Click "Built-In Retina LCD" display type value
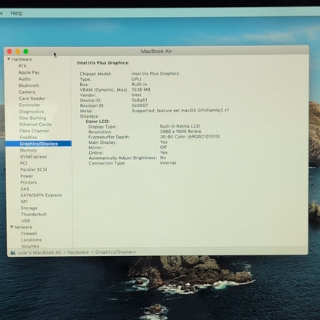 click(180, 126)
